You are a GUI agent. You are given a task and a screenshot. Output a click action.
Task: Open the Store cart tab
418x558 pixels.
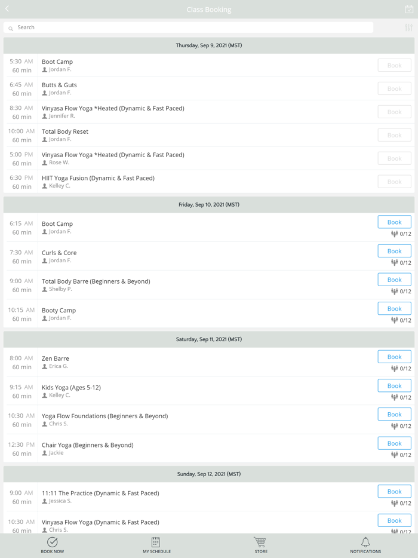pos(260,545)
